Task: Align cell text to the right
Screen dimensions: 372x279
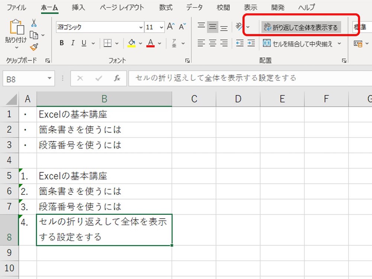Action: pyautogui.click(x=224, y=43)
